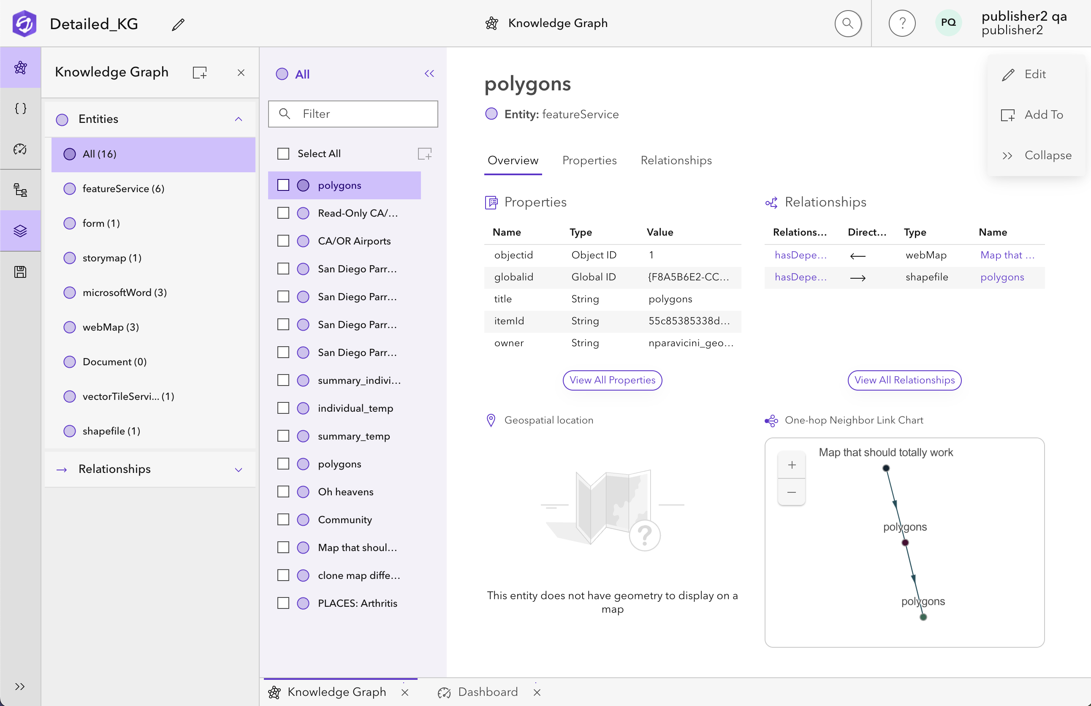Screen dimensions: 1091x706
Task: Collapse the All list with double chevron
Action: coord(429,74)
